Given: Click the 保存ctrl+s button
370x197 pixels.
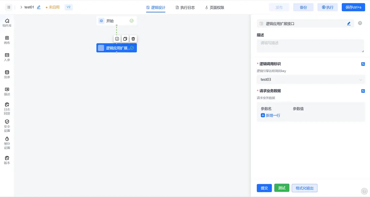Looking at the screenshot, I should [x=353, y=7].
